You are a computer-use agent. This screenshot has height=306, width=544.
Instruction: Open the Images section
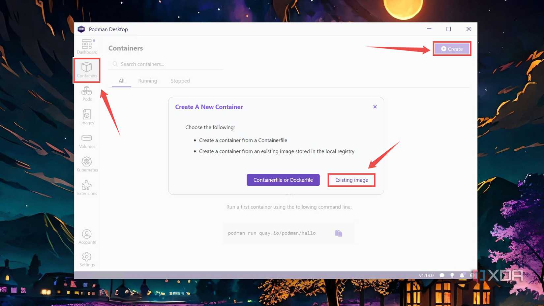(x=87, y=117)
